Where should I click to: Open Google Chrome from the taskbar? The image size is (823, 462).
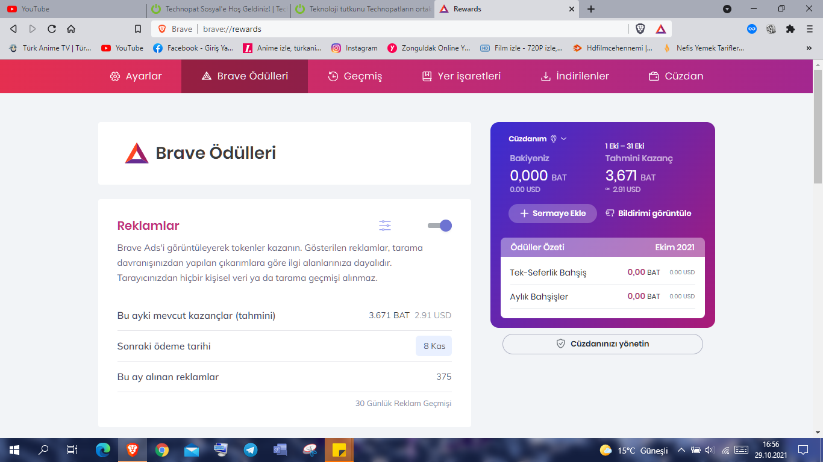coord(161,449)
